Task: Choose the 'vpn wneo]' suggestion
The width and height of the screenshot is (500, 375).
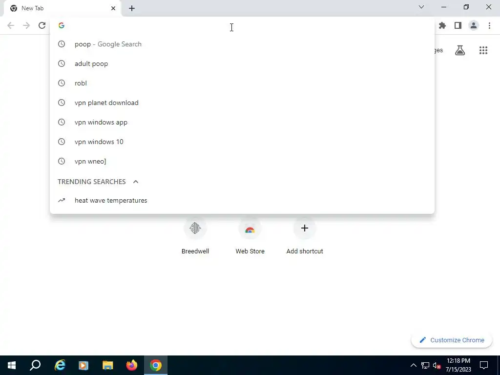Action: pyautogui.click(x=242, y=161)
